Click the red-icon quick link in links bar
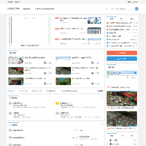 [36, 91]
